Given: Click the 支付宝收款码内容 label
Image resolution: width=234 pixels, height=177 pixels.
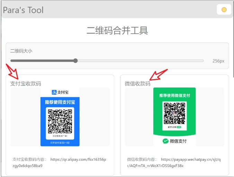Looking at the screenshot, I should pos(29,160).
